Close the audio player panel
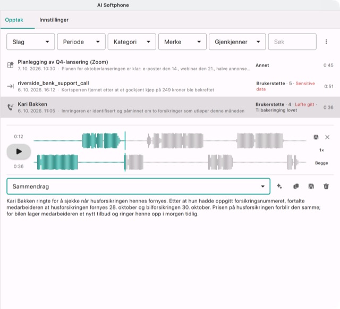 click(x=327, y=137)
